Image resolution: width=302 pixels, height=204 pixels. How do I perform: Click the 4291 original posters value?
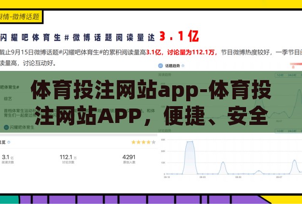[x=129, y=157]
